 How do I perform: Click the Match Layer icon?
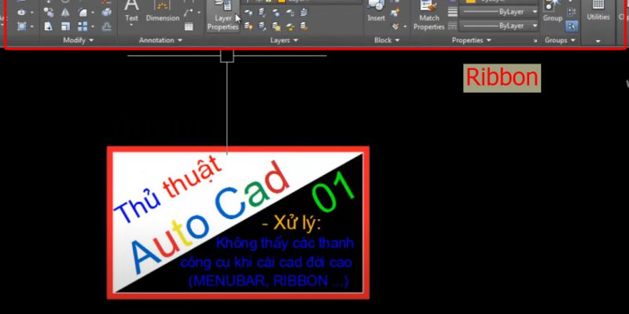pyautogui.click(x=303, y=27)
